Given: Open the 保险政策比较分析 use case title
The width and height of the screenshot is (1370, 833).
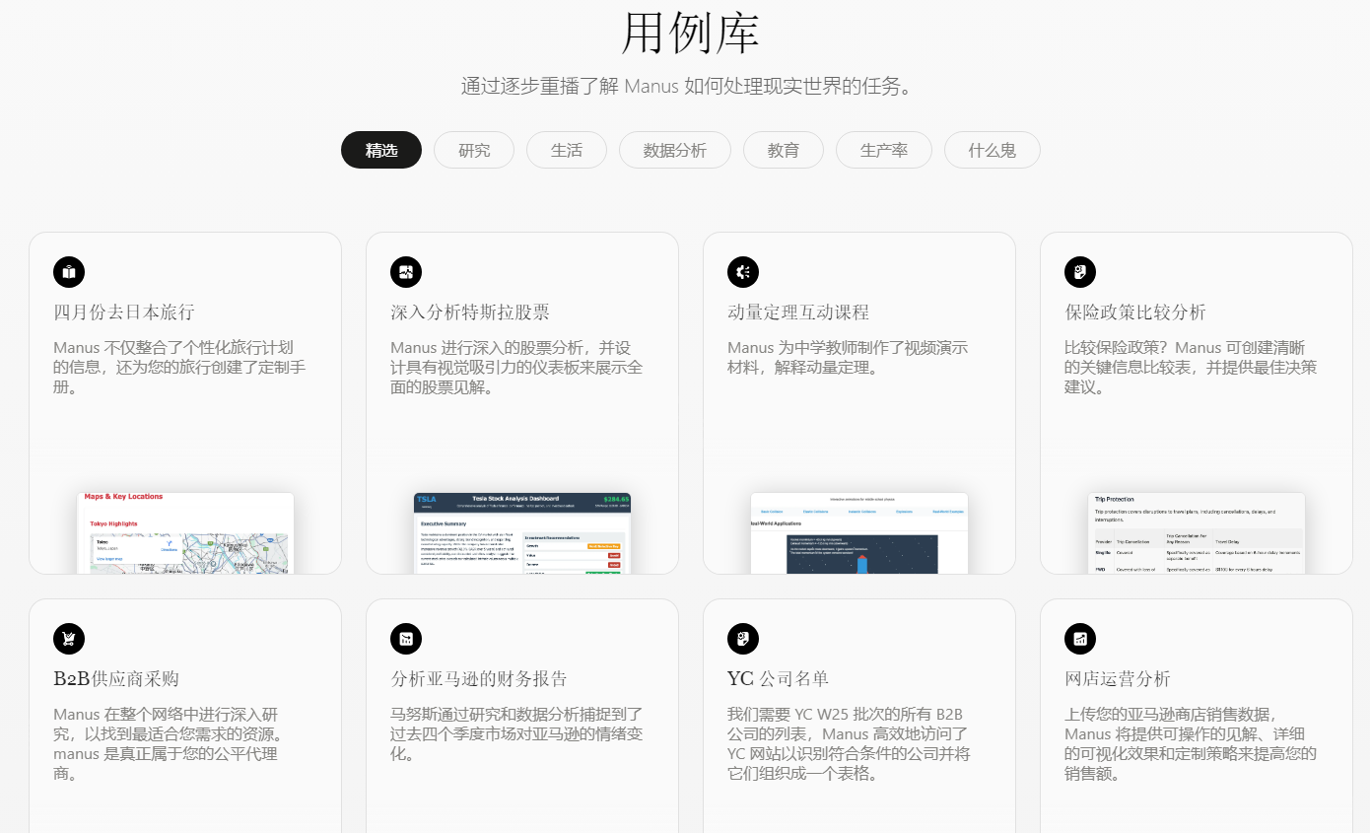Looking at the screenshot, I should (1135, 312).
